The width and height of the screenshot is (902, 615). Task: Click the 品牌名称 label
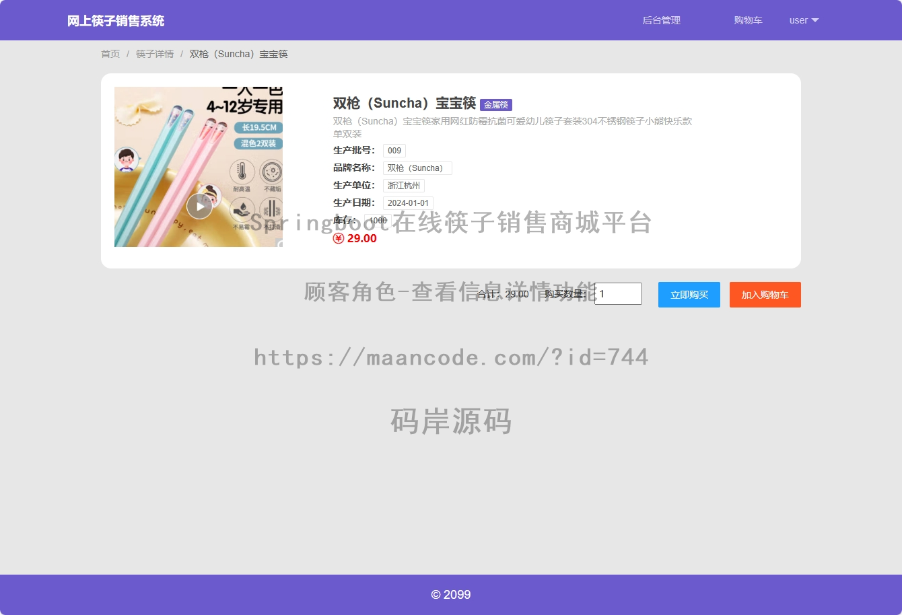click(354, 168)
